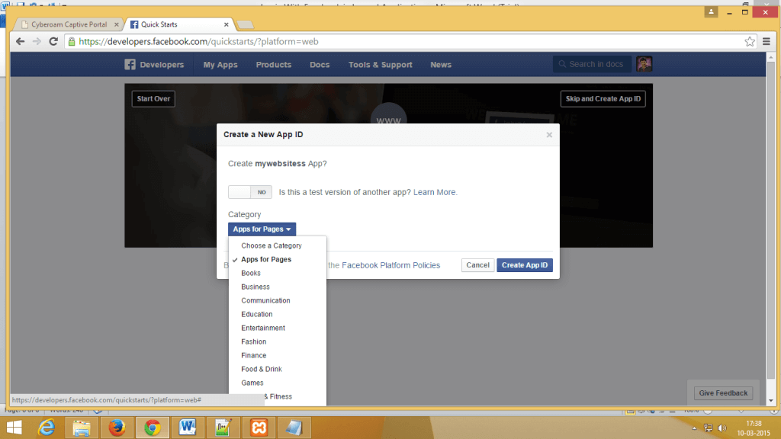The height and width of the screenshot is (439, 781).
Task: Choose Fashion category
Action: tap(278, 341)
